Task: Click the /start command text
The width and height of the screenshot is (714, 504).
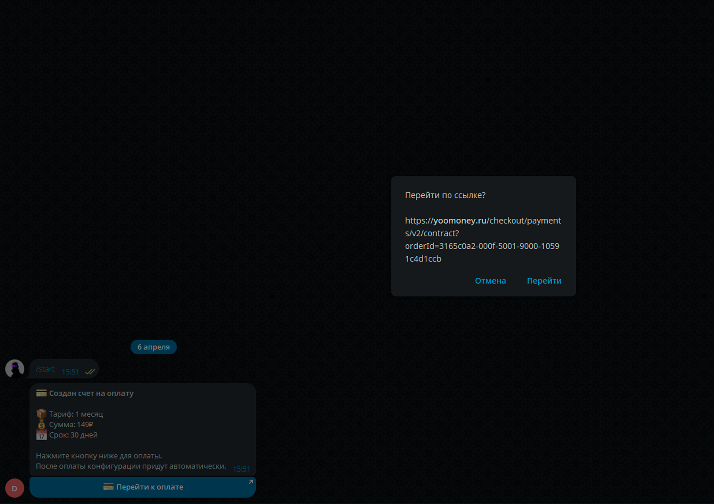Action: tap(45, 369)
